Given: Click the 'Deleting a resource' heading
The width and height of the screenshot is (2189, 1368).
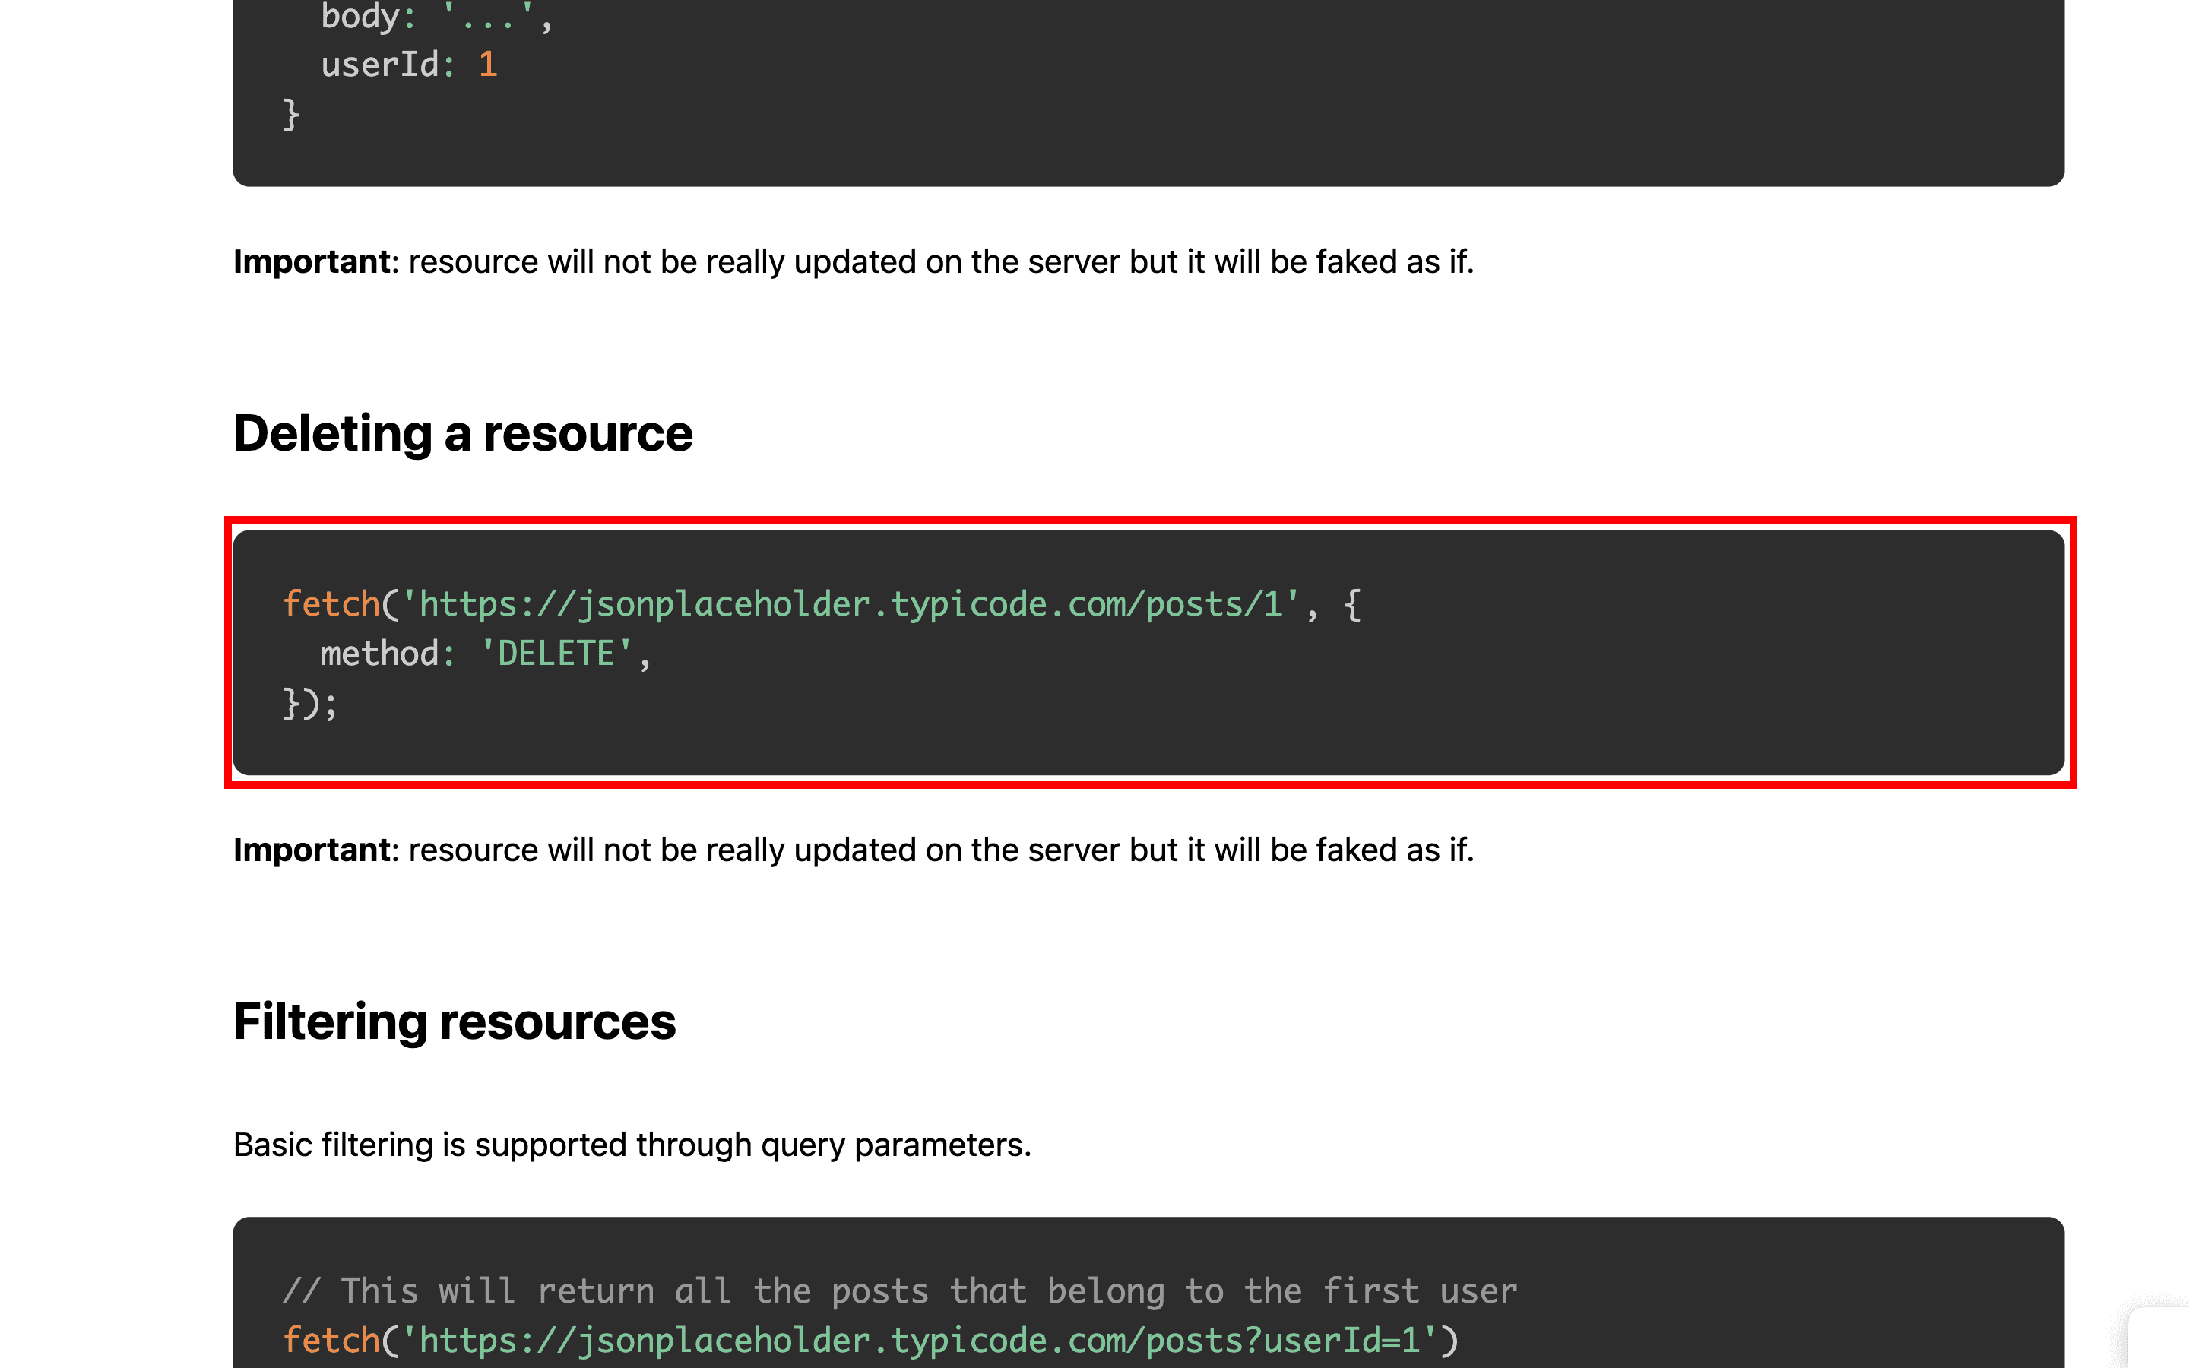Looking at the screenshot, I should click(x=462, y=433).
